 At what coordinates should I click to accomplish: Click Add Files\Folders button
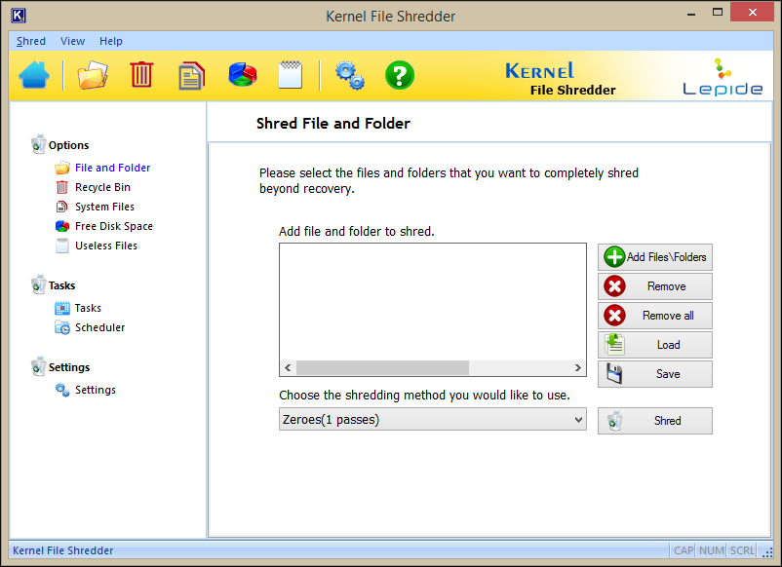coord(655,257)
